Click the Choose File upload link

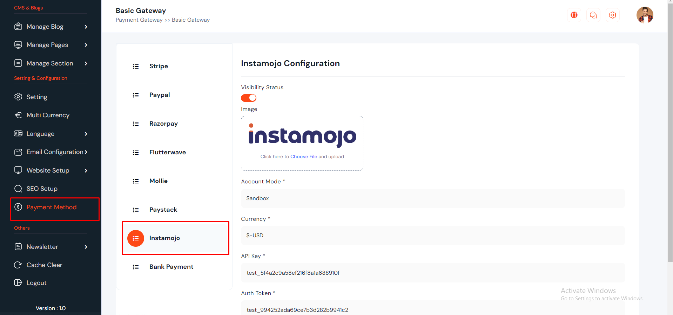pos(304,156)
